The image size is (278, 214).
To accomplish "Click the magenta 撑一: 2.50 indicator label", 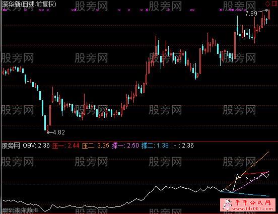I will tap(125, 146).
